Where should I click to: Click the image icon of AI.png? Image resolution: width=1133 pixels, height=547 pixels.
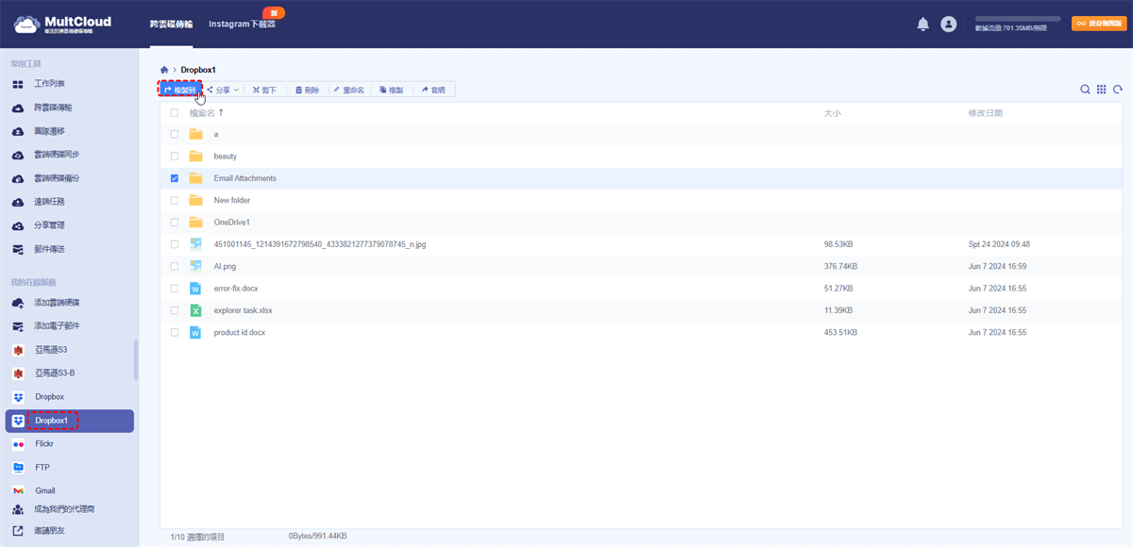(196, 266)
